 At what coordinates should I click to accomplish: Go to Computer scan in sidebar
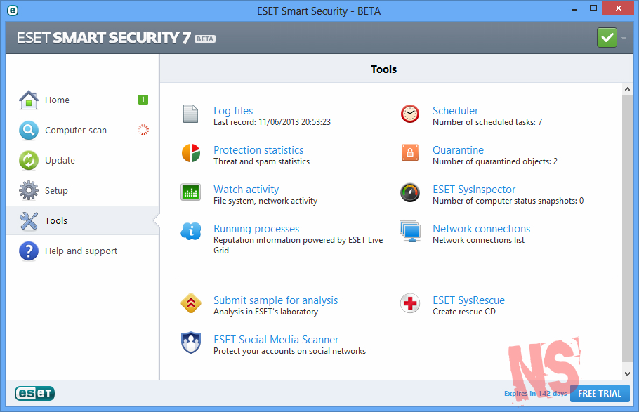[75, 131]
